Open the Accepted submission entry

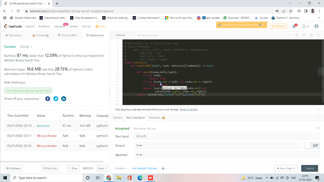(x=43, y=126)
